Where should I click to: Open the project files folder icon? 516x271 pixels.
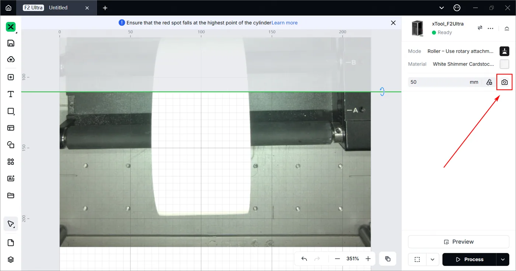coord(11,195)
